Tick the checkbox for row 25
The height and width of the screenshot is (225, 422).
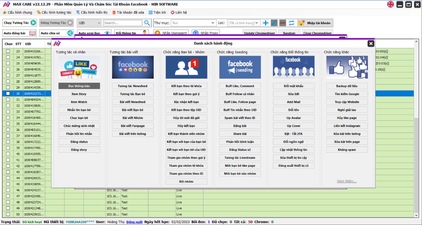(x=8, y=63)
